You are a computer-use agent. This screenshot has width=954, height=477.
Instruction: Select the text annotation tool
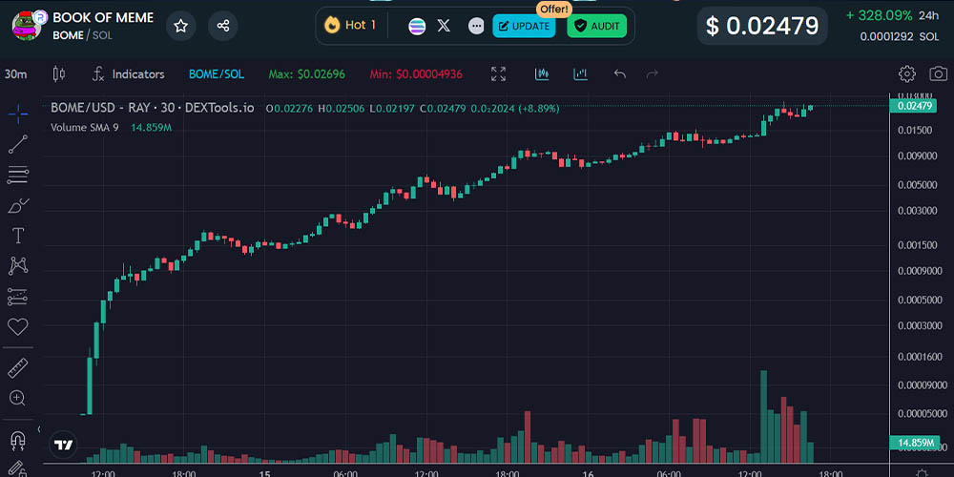tap(17, 235)
